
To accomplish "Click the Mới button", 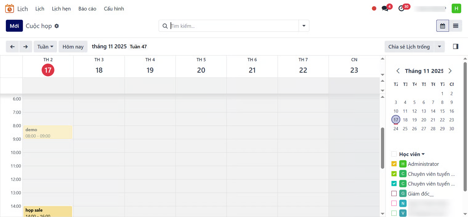I will click(x=14, y=26).
